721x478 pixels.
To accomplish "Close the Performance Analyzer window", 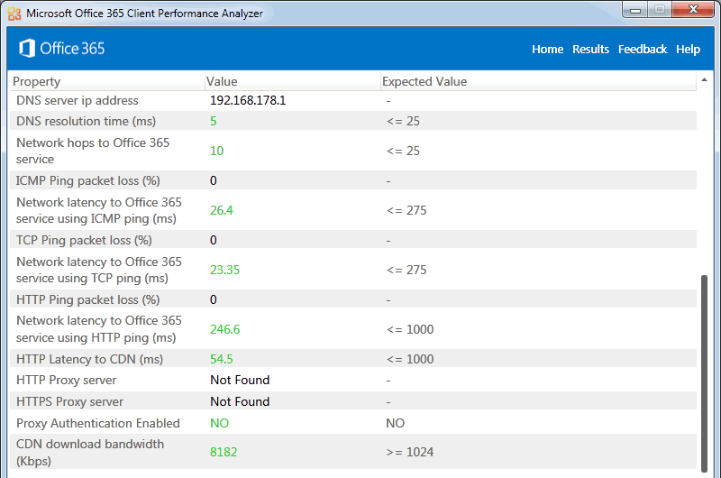I will pos(693,10).
